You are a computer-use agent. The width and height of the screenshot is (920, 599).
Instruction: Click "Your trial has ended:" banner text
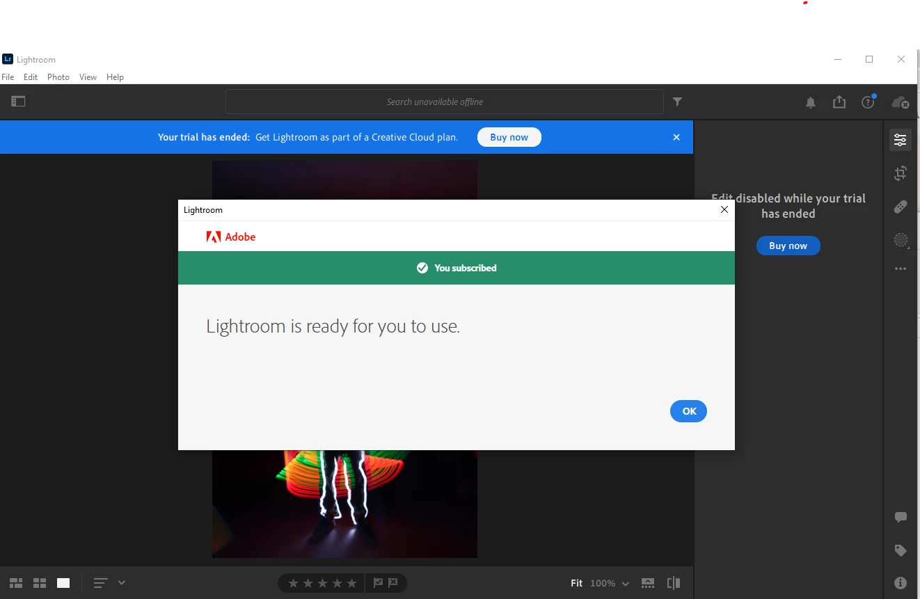point(204,137)
